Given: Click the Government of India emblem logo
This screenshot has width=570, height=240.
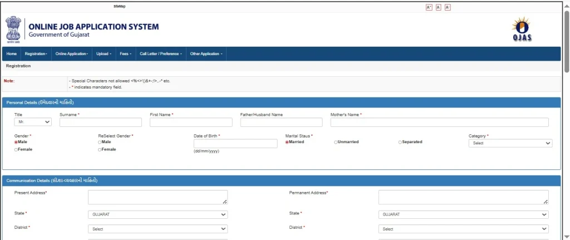Looking at the screenshot, I should [x=13, y=30].
